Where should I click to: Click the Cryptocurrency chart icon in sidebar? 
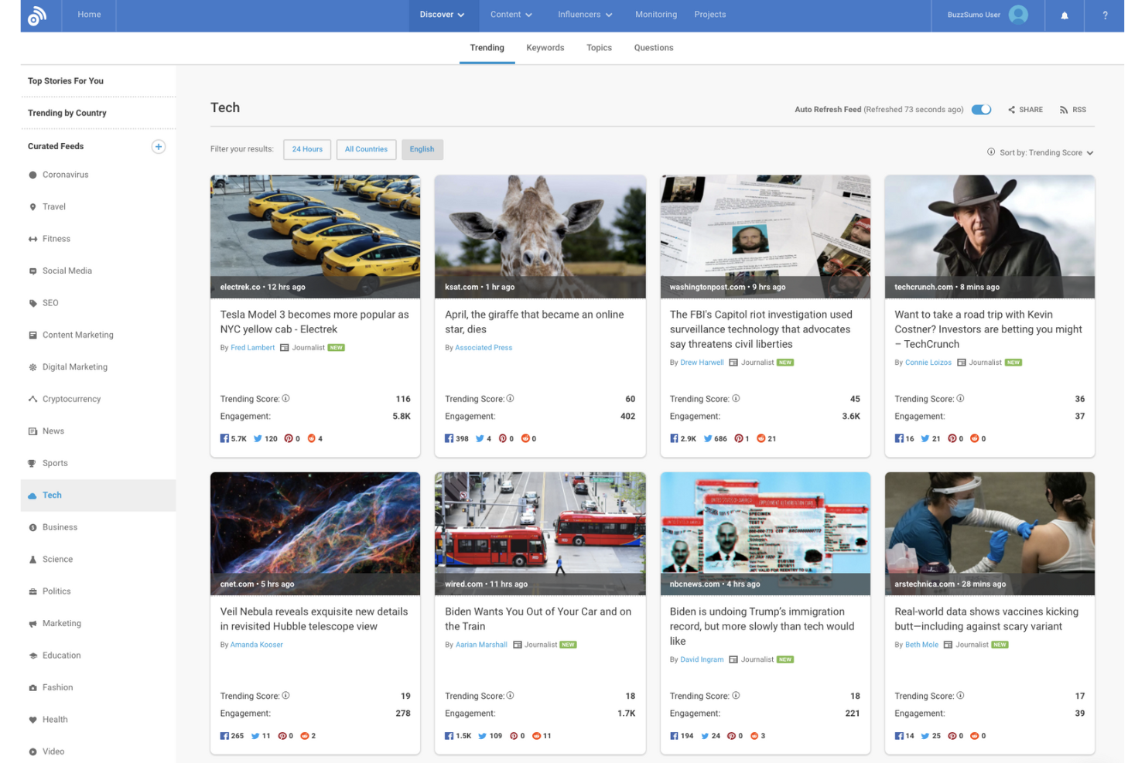click(32, 400)
